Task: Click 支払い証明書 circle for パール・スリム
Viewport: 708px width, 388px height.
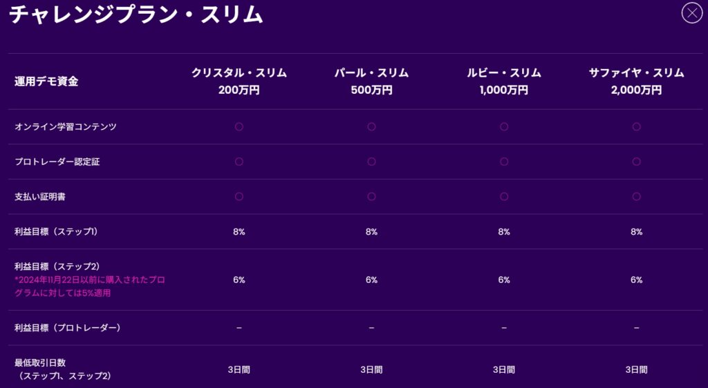Action: click(371, 197)
